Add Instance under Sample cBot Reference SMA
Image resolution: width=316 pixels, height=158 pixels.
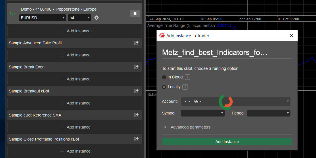click(75, 127)
